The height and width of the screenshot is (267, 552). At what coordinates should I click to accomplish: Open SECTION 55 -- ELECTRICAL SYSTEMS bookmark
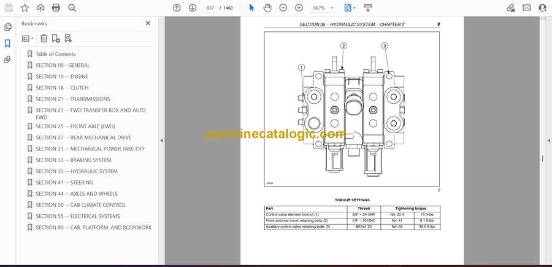[78, 216]
